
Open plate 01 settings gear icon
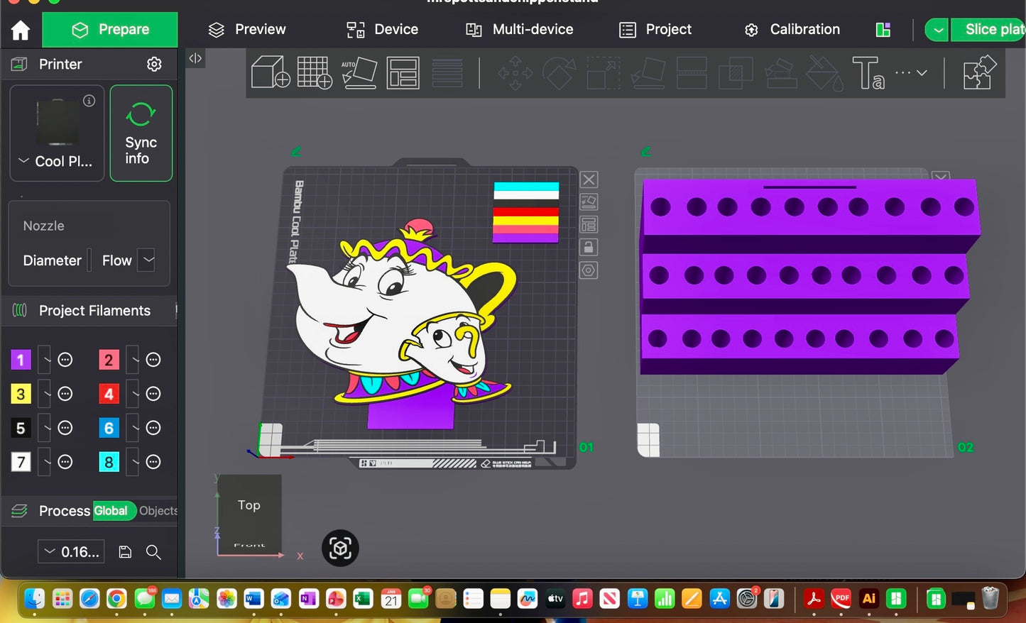click(x=589, y=270)
